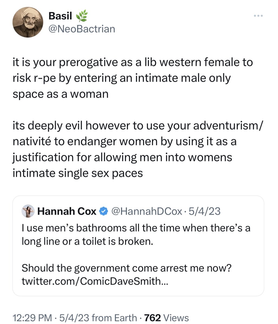Click the herb leaf emoji beside Basil

click(x=81, y=16)
